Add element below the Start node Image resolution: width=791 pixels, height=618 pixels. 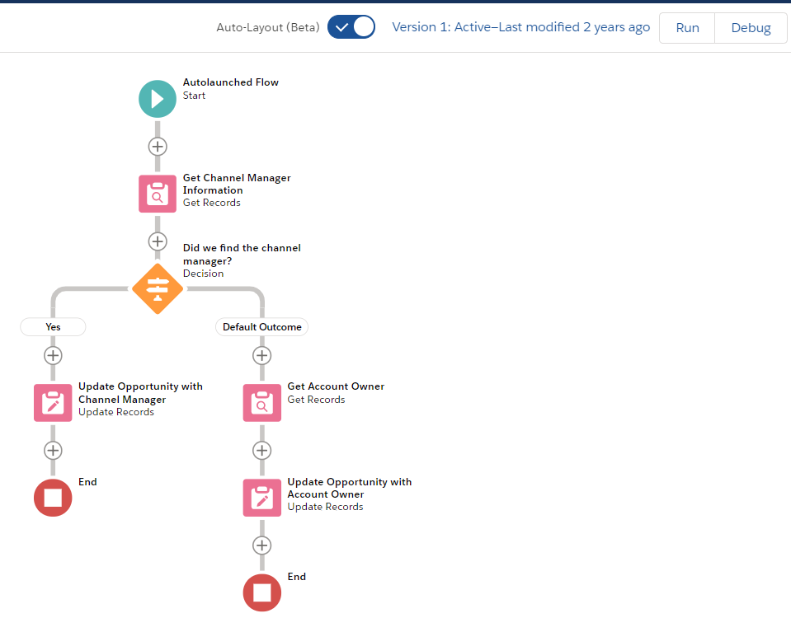click(158, 147)
